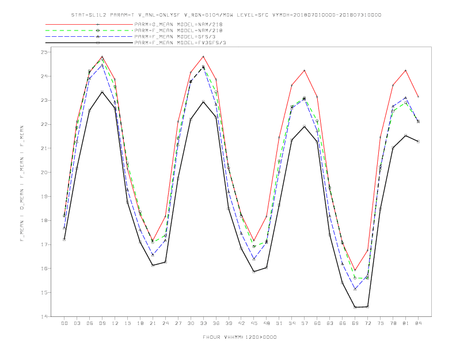Click y-axis tick value 18
The image size is (456, 352).
click(x=44, y=220)
